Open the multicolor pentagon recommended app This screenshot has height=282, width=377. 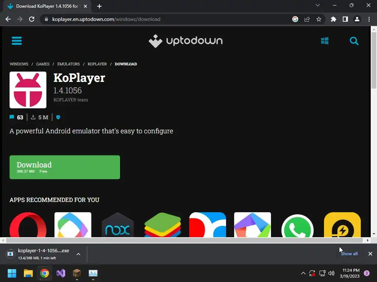[x=253, y=225]
